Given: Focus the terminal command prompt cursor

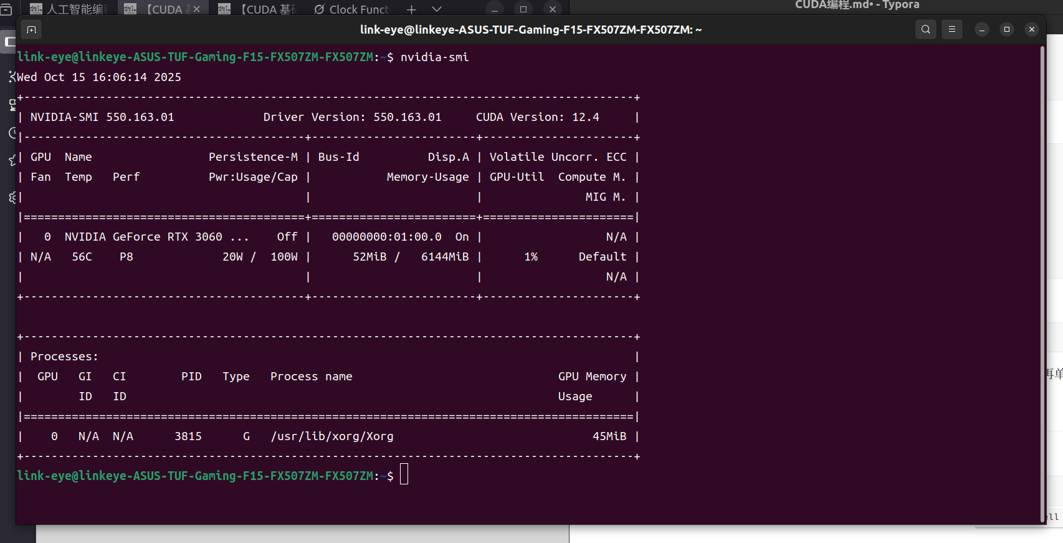Looking at the screenshot, I should point(404,474).
